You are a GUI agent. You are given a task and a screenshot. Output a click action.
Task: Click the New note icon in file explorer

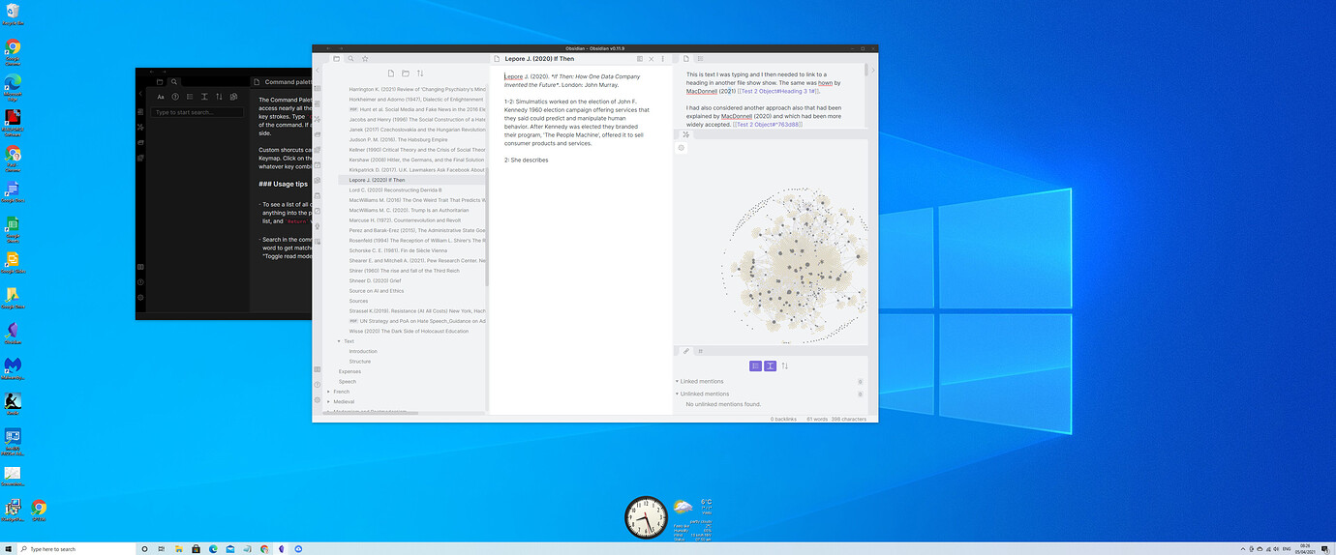tap(390, 73)
